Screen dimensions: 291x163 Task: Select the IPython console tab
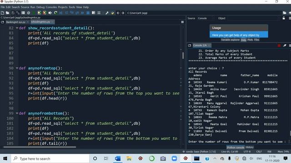pos(236,148)
